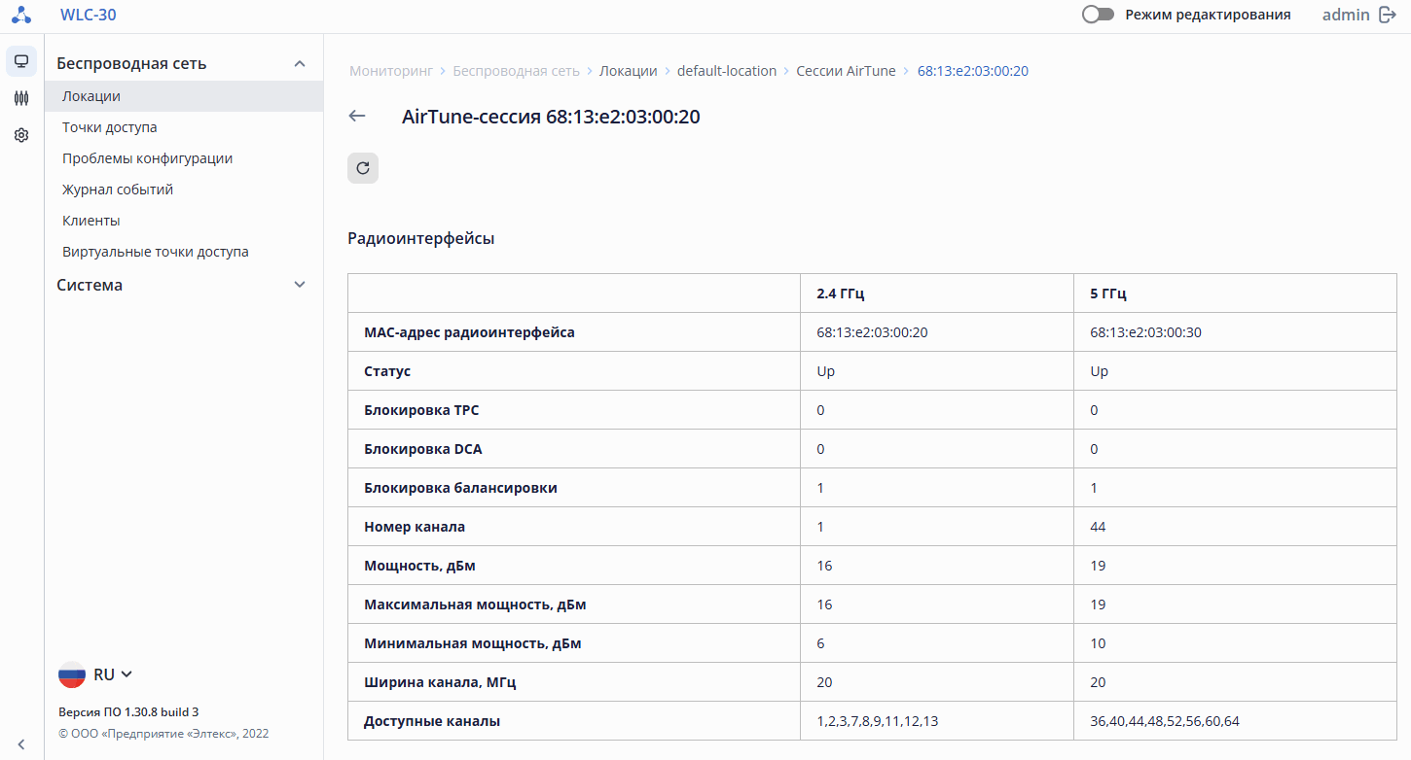Expand the Система section
The height and width of the screenshot is (760, 1411).
point(300,285)
